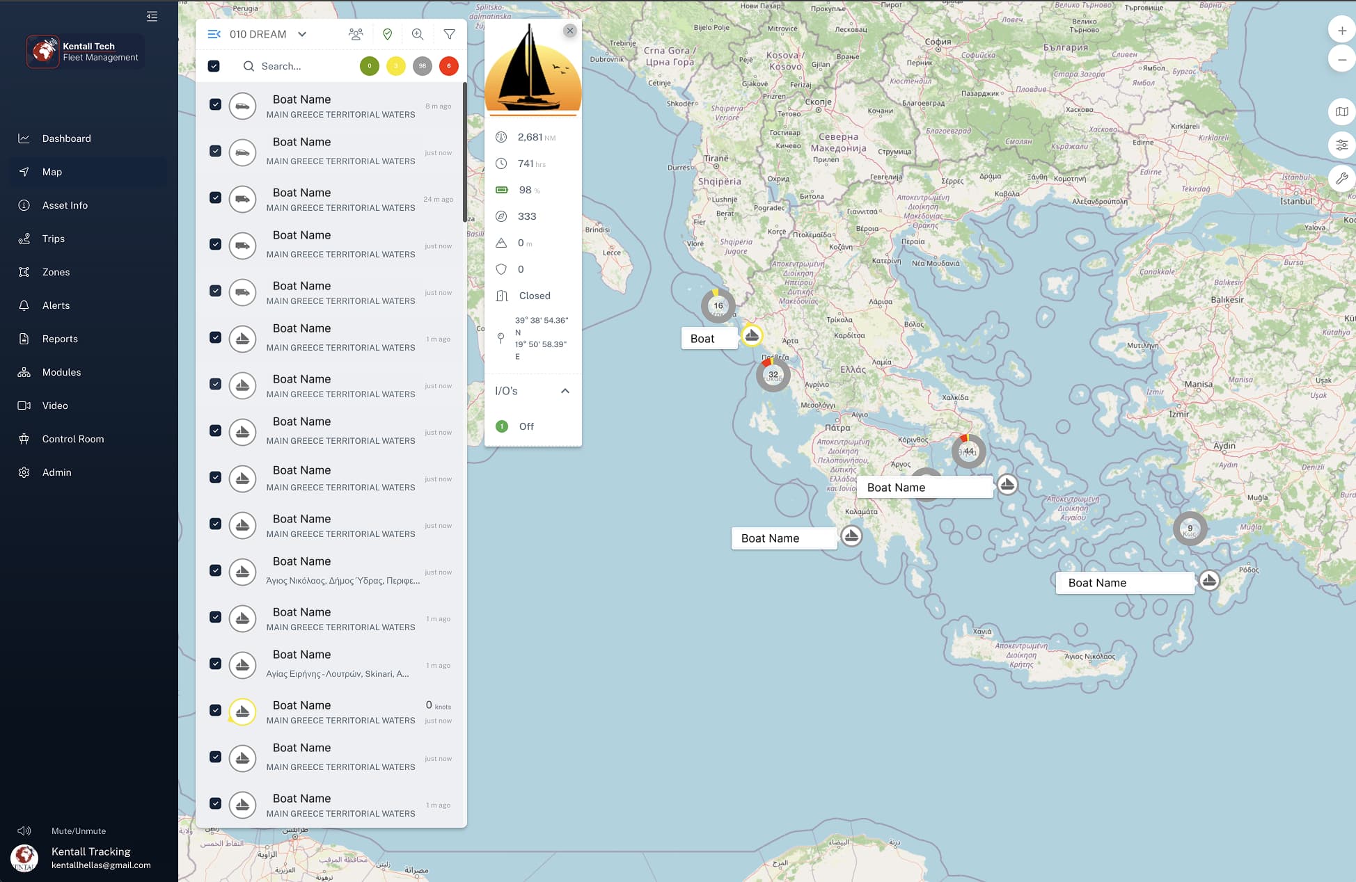Zoom out the map with minus button
This screenshot has height=882, width=1356.
coord(1342,60)
